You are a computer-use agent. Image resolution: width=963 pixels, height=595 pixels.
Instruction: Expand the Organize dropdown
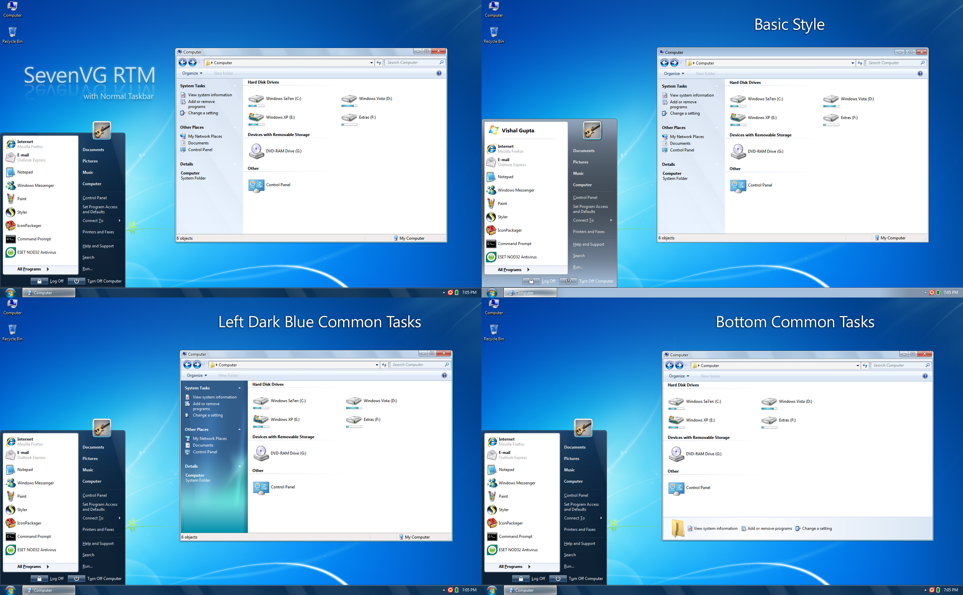tap(192, 73)
